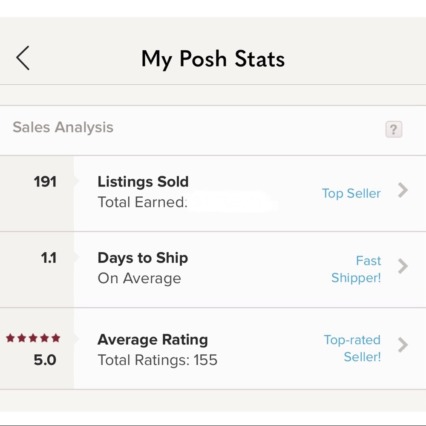
Task: Select the fifth star beside Average Rating
Action: tap(55, 338)
